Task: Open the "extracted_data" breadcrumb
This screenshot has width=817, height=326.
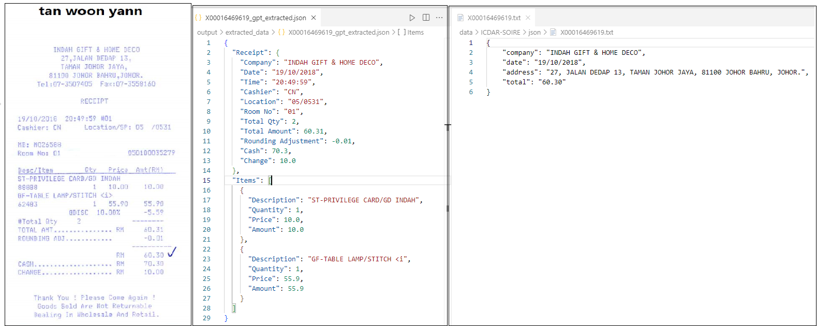Action: tap(247, 32)
